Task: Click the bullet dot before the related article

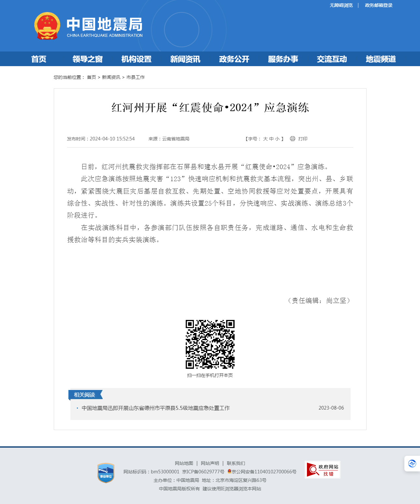Action: point(77,408)
